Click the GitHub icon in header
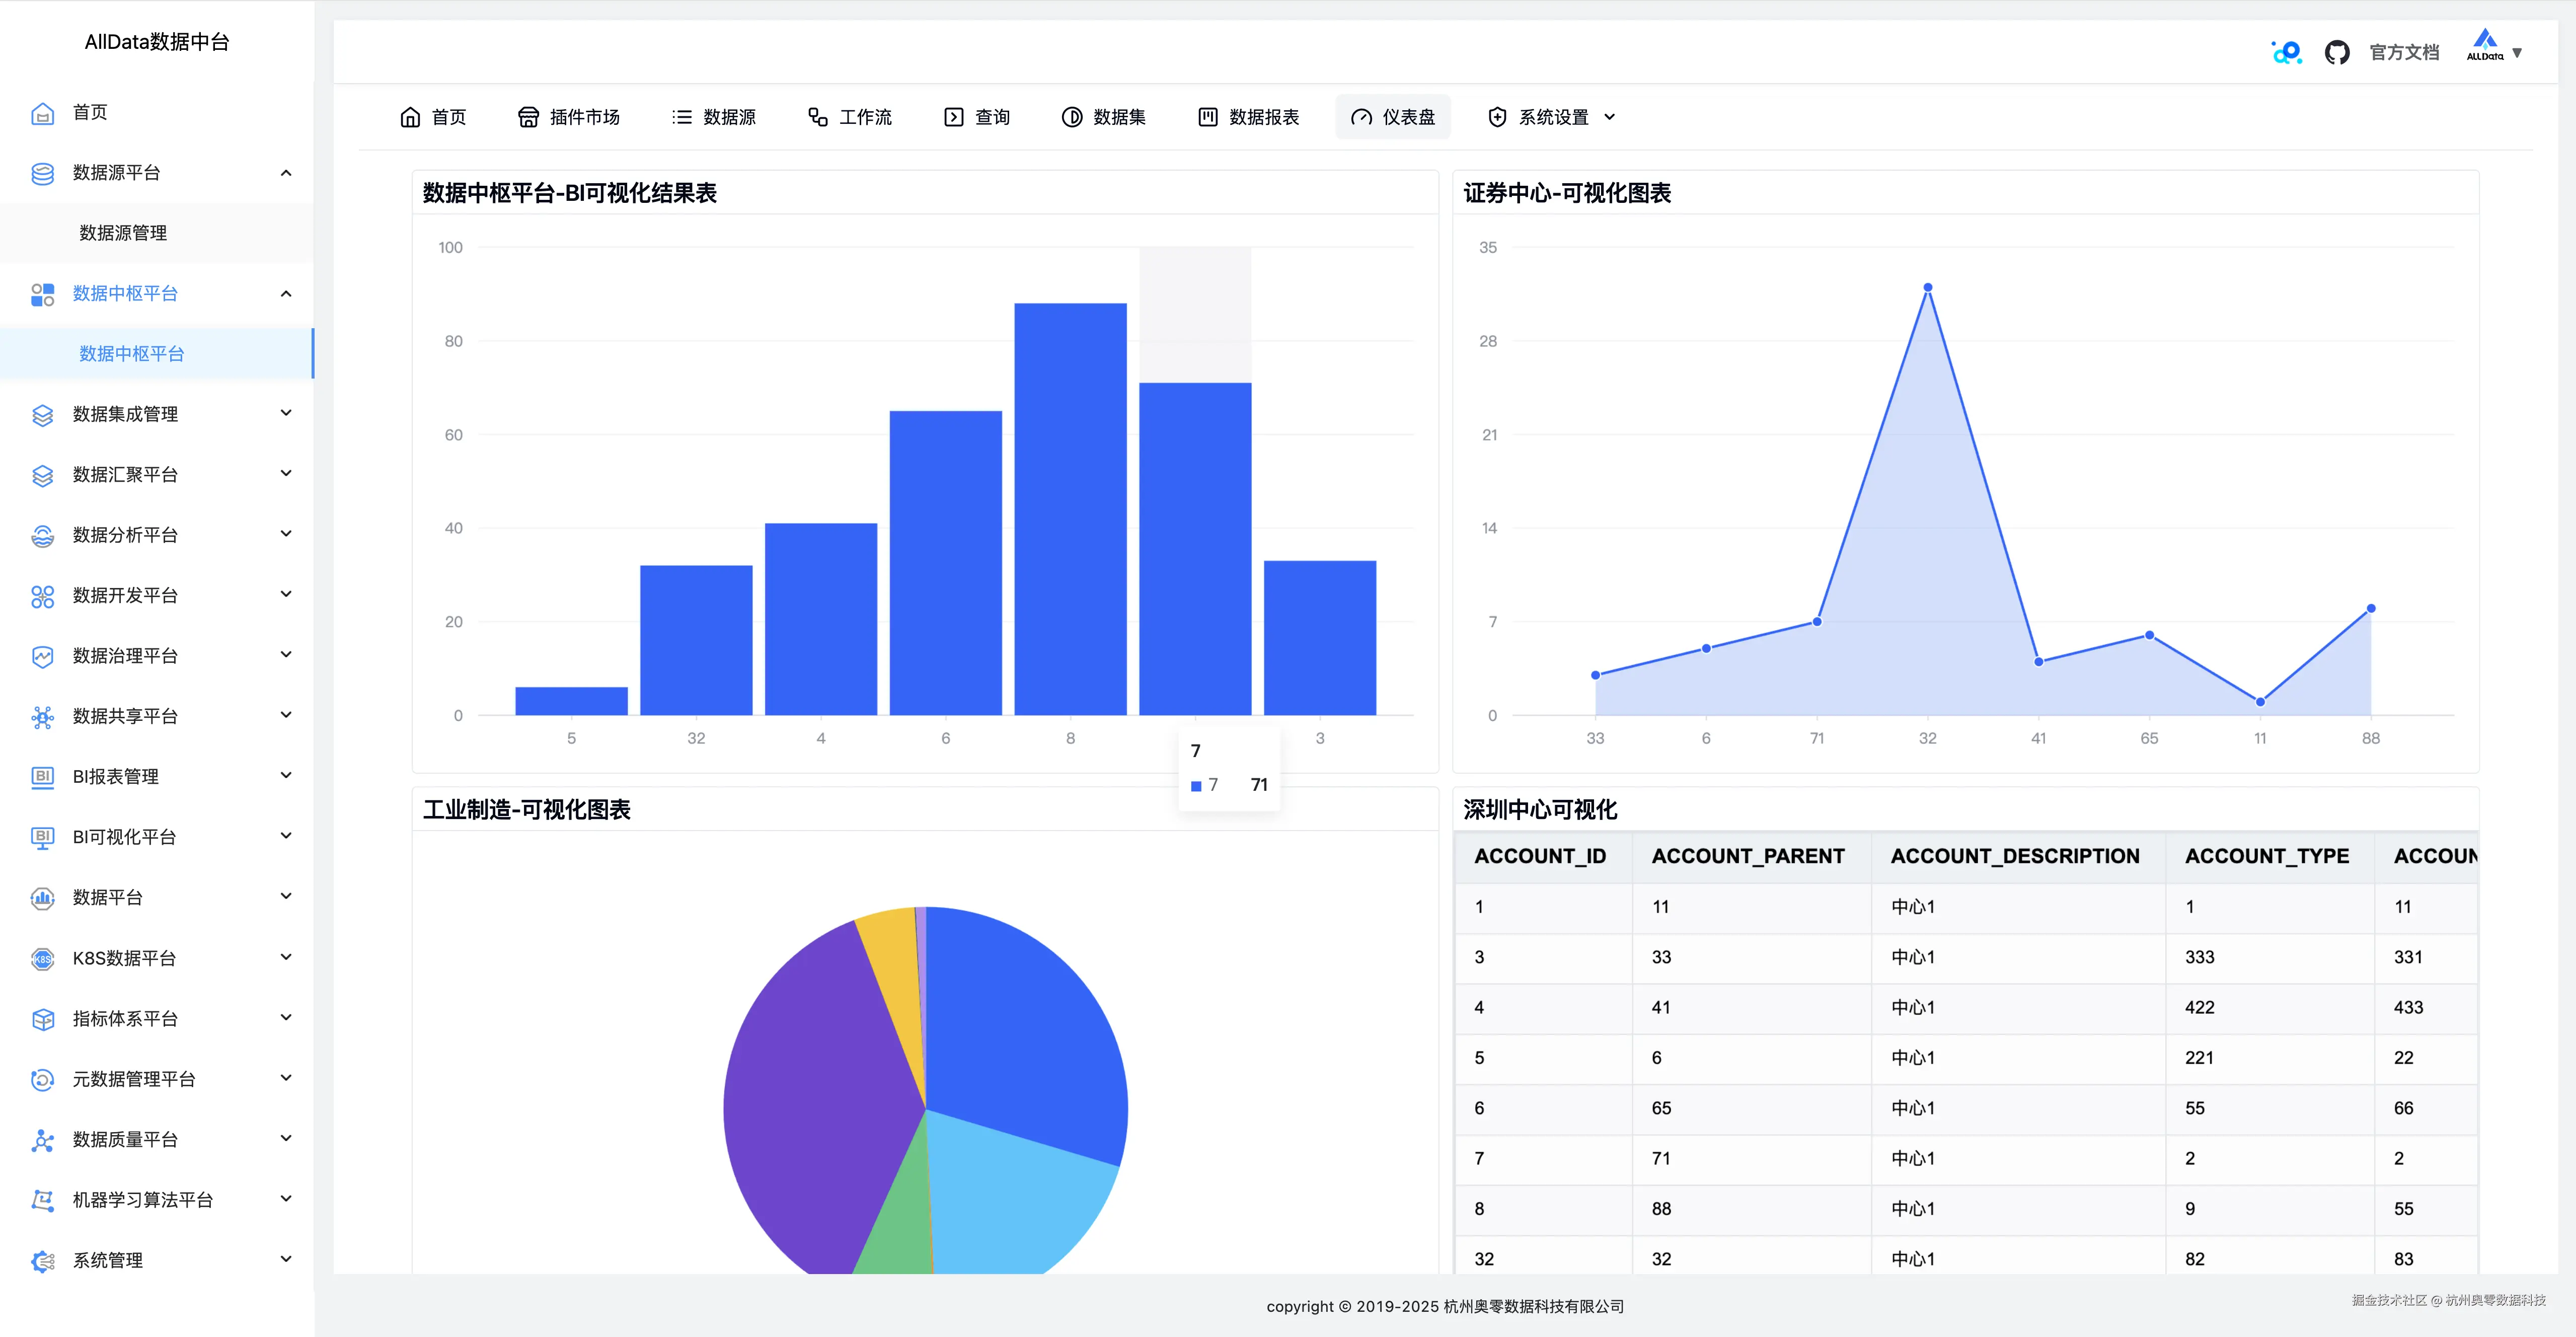Screen dimensions: 2576x1337 [2336, 52]
